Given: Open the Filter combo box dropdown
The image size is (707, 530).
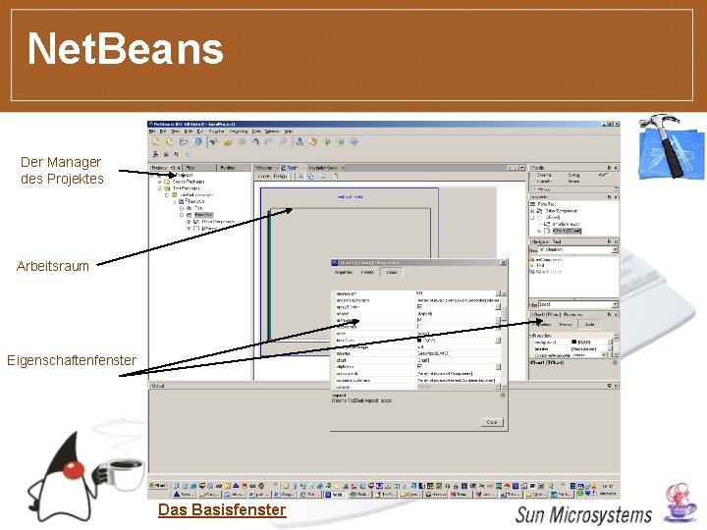Looking at the screenshot, I should (615, 304).
